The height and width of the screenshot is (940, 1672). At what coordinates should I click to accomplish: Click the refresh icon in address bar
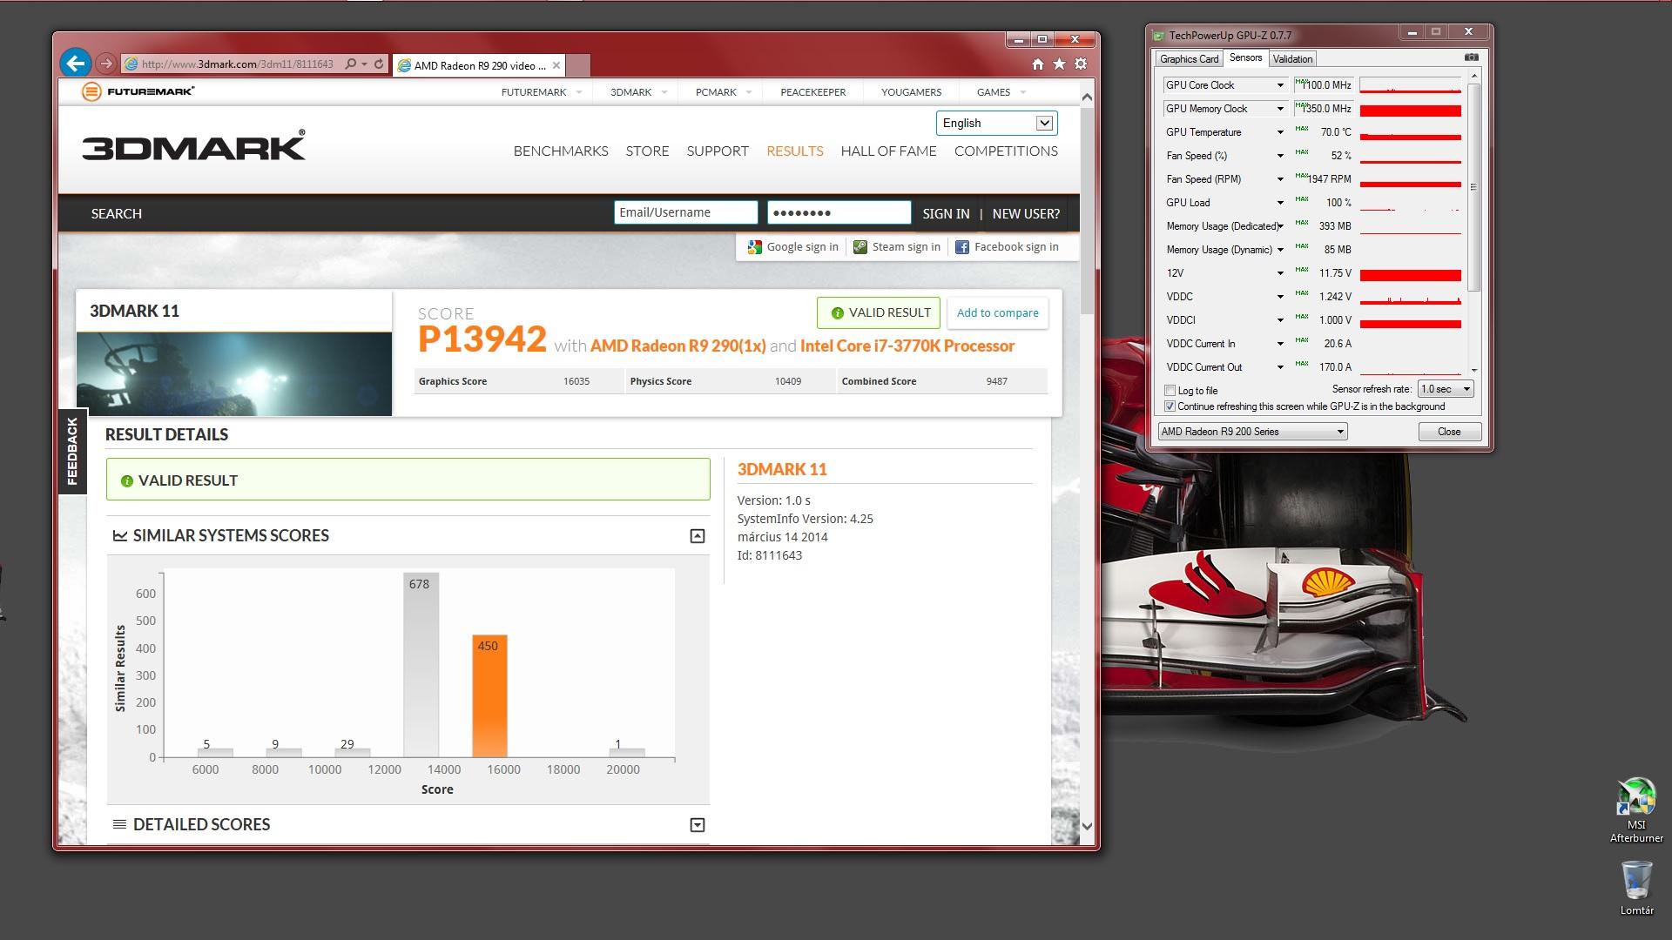[379, 64]
